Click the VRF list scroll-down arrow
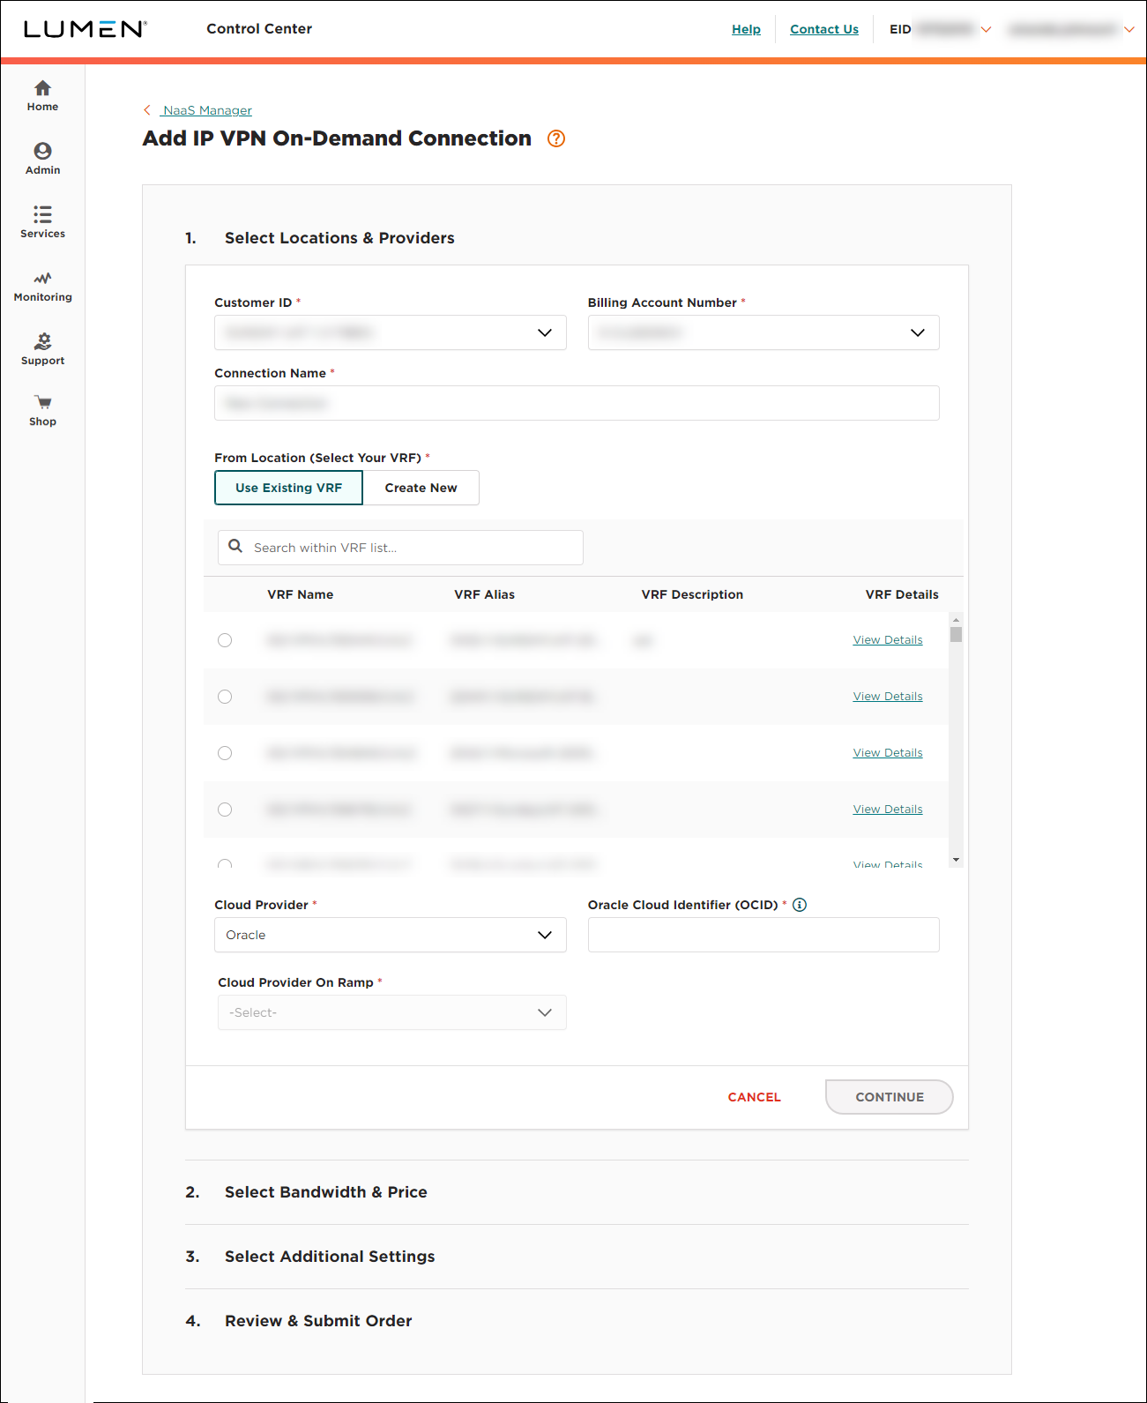 pos(956,860)
